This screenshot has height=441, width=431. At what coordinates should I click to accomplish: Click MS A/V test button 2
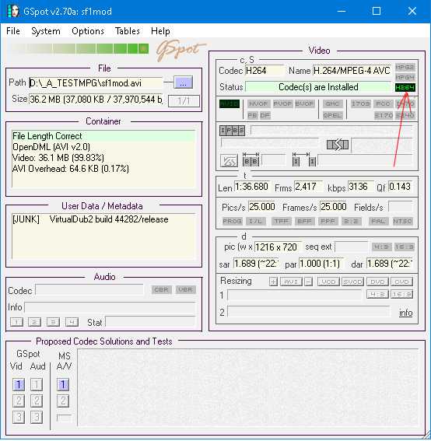click(63, 401)
